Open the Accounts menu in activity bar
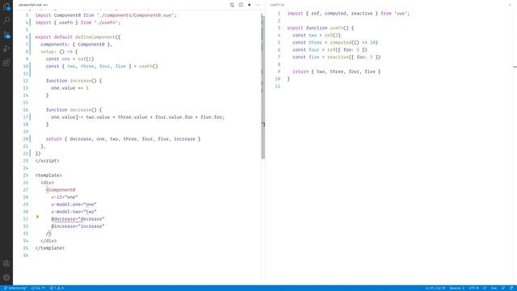The width and height of the screenshot is (517, 291). 6,264
